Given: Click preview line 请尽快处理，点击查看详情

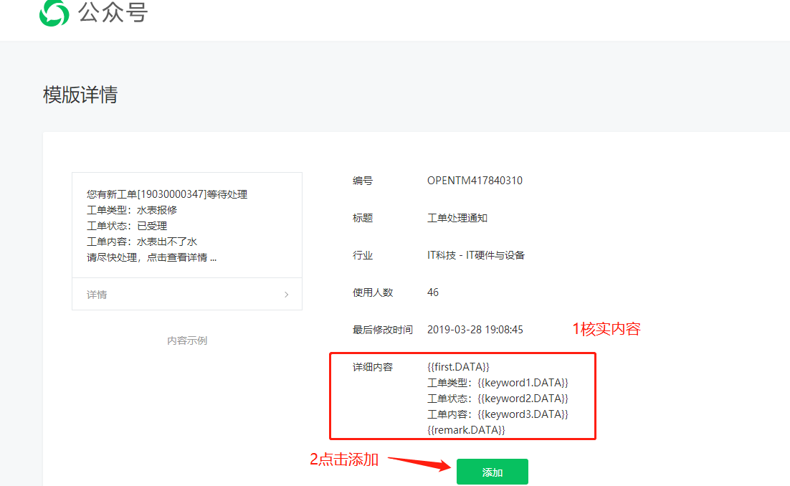Looking at the screenshot, I should tap(151, 257).
